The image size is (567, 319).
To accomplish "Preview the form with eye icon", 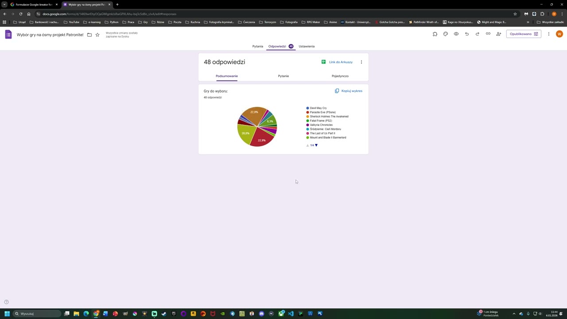I will (456, 34).
